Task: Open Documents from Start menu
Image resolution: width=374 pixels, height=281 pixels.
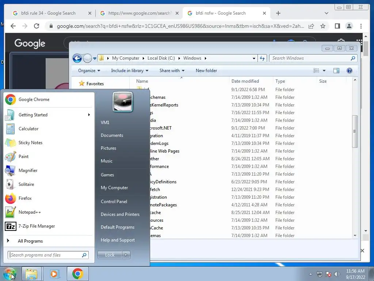Action: click(112, 135)
